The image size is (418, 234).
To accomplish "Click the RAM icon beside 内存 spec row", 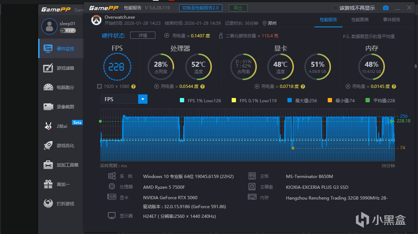I will 252,197.
